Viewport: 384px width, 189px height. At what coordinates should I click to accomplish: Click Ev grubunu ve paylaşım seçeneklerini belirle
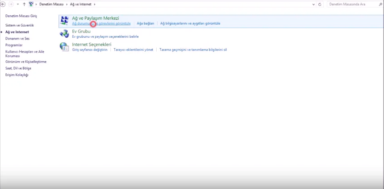[105, 36]
